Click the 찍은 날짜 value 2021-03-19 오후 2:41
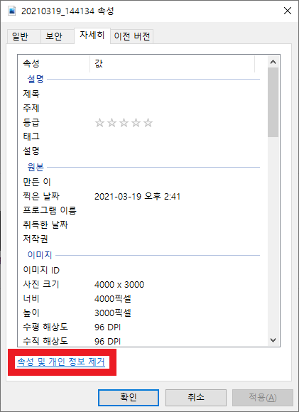299x412 pixels. (x=137, y=196)
